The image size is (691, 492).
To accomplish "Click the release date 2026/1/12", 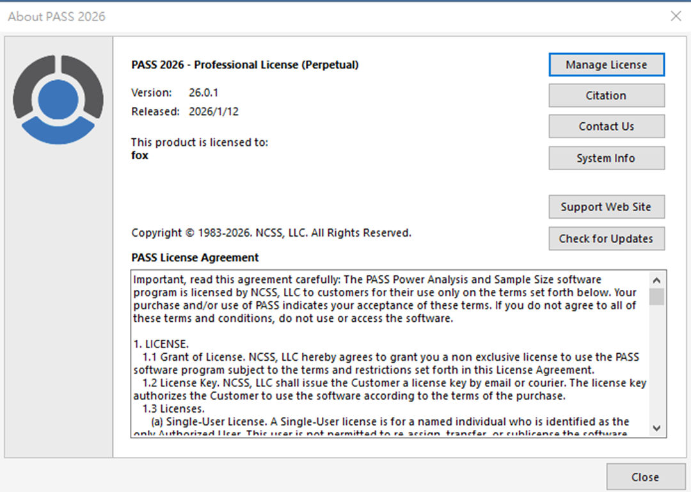I will (x=214, y=111).
